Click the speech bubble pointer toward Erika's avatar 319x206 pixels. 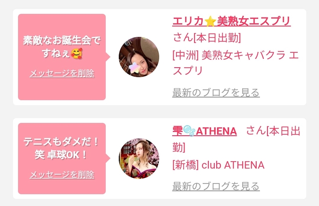pyautogui.click(x=108, y=57)
